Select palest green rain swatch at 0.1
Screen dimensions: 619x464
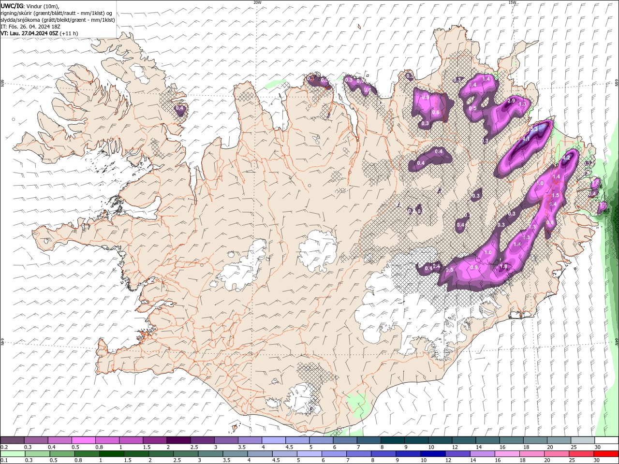click(x=13, y=454)
